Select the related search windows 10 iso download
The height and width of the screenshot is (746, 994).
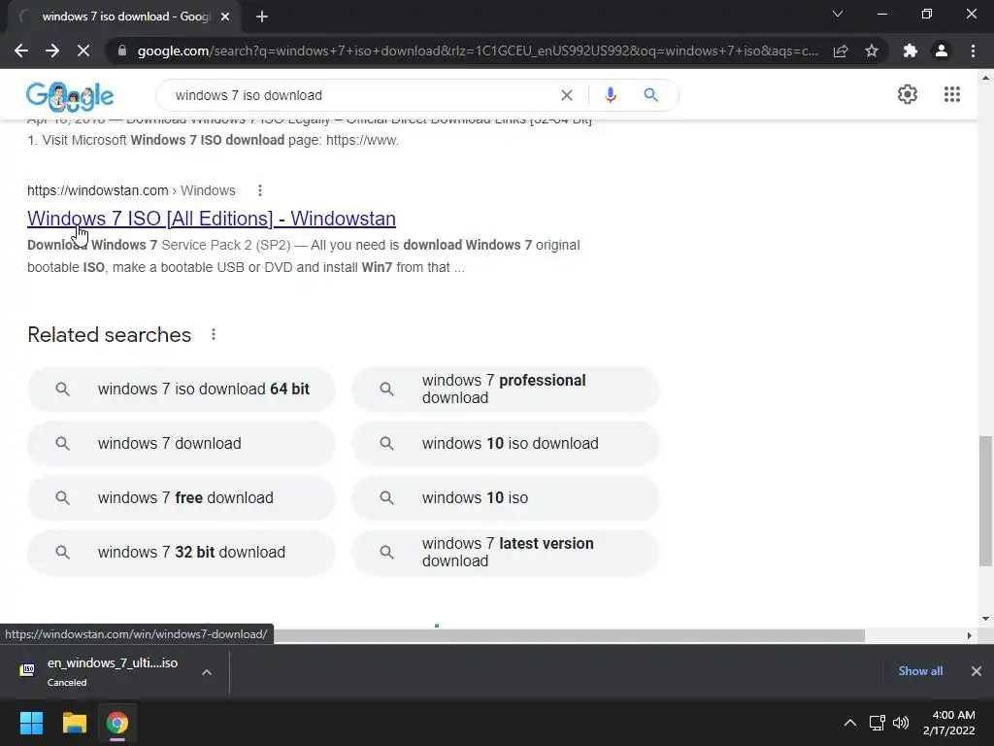[x=506, y=443]
